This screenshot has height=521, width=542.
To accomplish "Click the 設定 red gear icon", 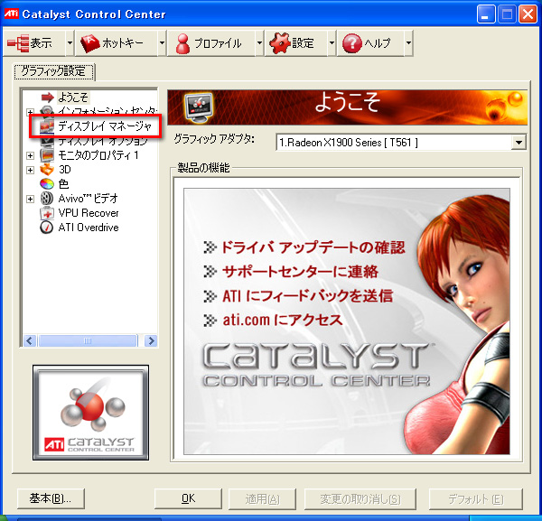I will pyautogui.click(x=280, y=43).
